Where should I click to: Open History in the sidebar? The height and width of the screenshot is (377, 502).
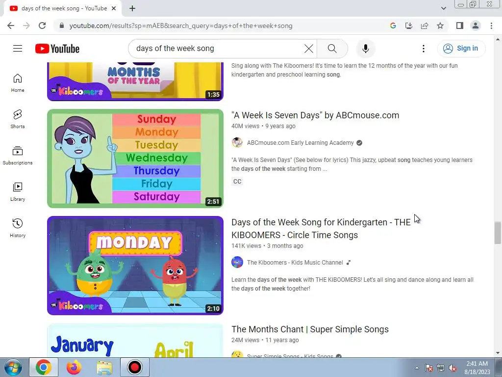[x=18, y=228]
